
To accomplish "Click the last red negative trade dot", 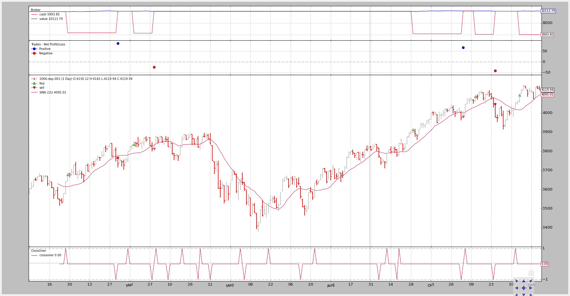I will [495, 71].
